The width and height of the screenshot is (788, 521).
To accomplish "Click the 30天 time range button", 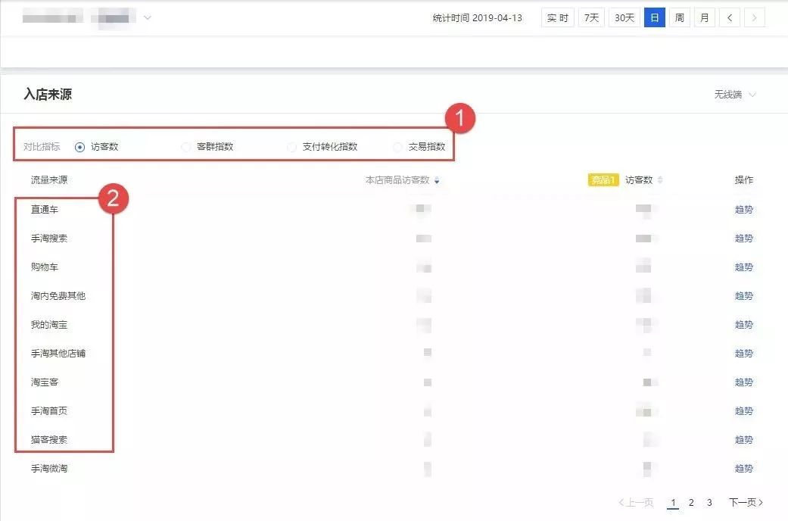I will (623, 17).
